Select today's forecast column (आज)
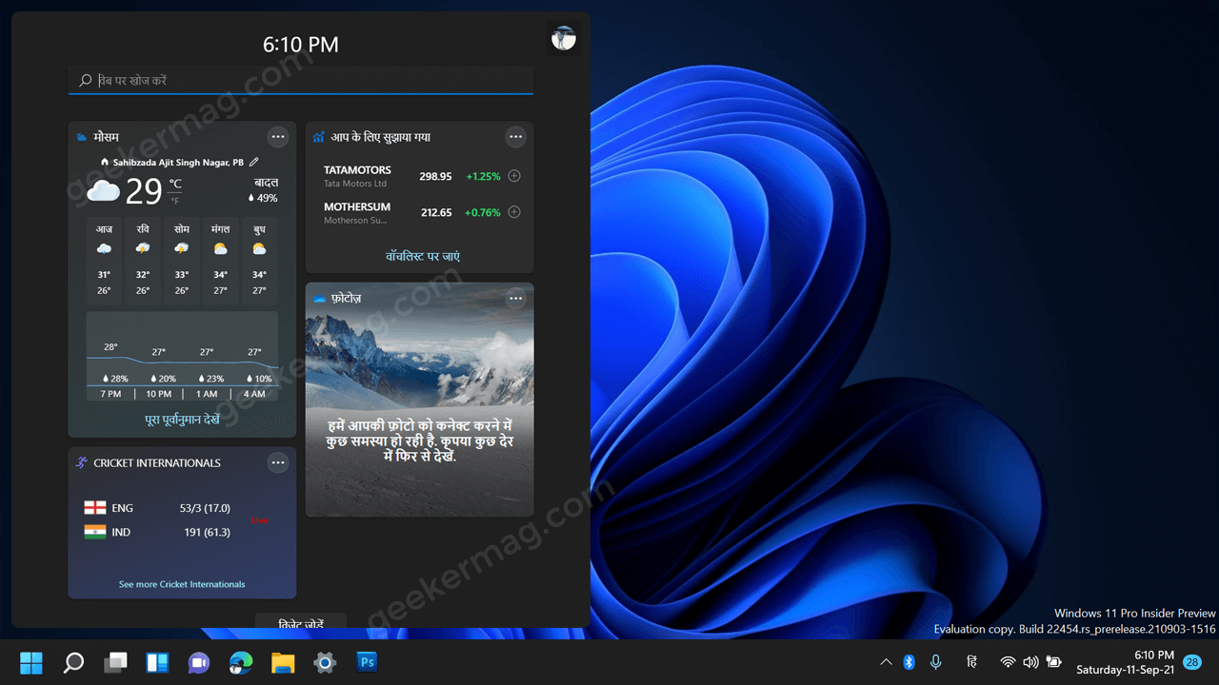 pos(104,260)
